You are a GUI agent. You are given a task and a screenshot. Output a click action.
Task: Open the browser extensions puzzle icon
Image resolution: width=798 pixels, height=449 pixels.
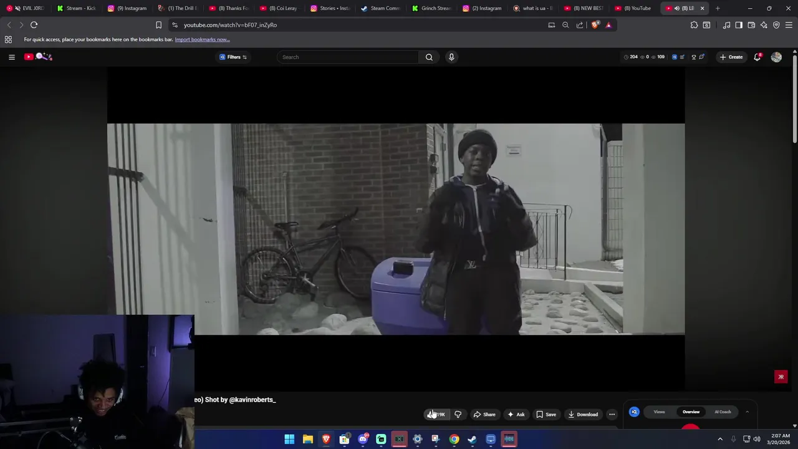tap(694, 25)
